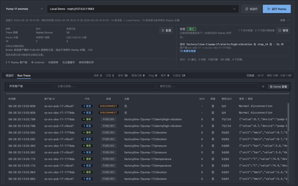
Task: Sort by the 客户端 ID column header
Action: coord(50,99)
